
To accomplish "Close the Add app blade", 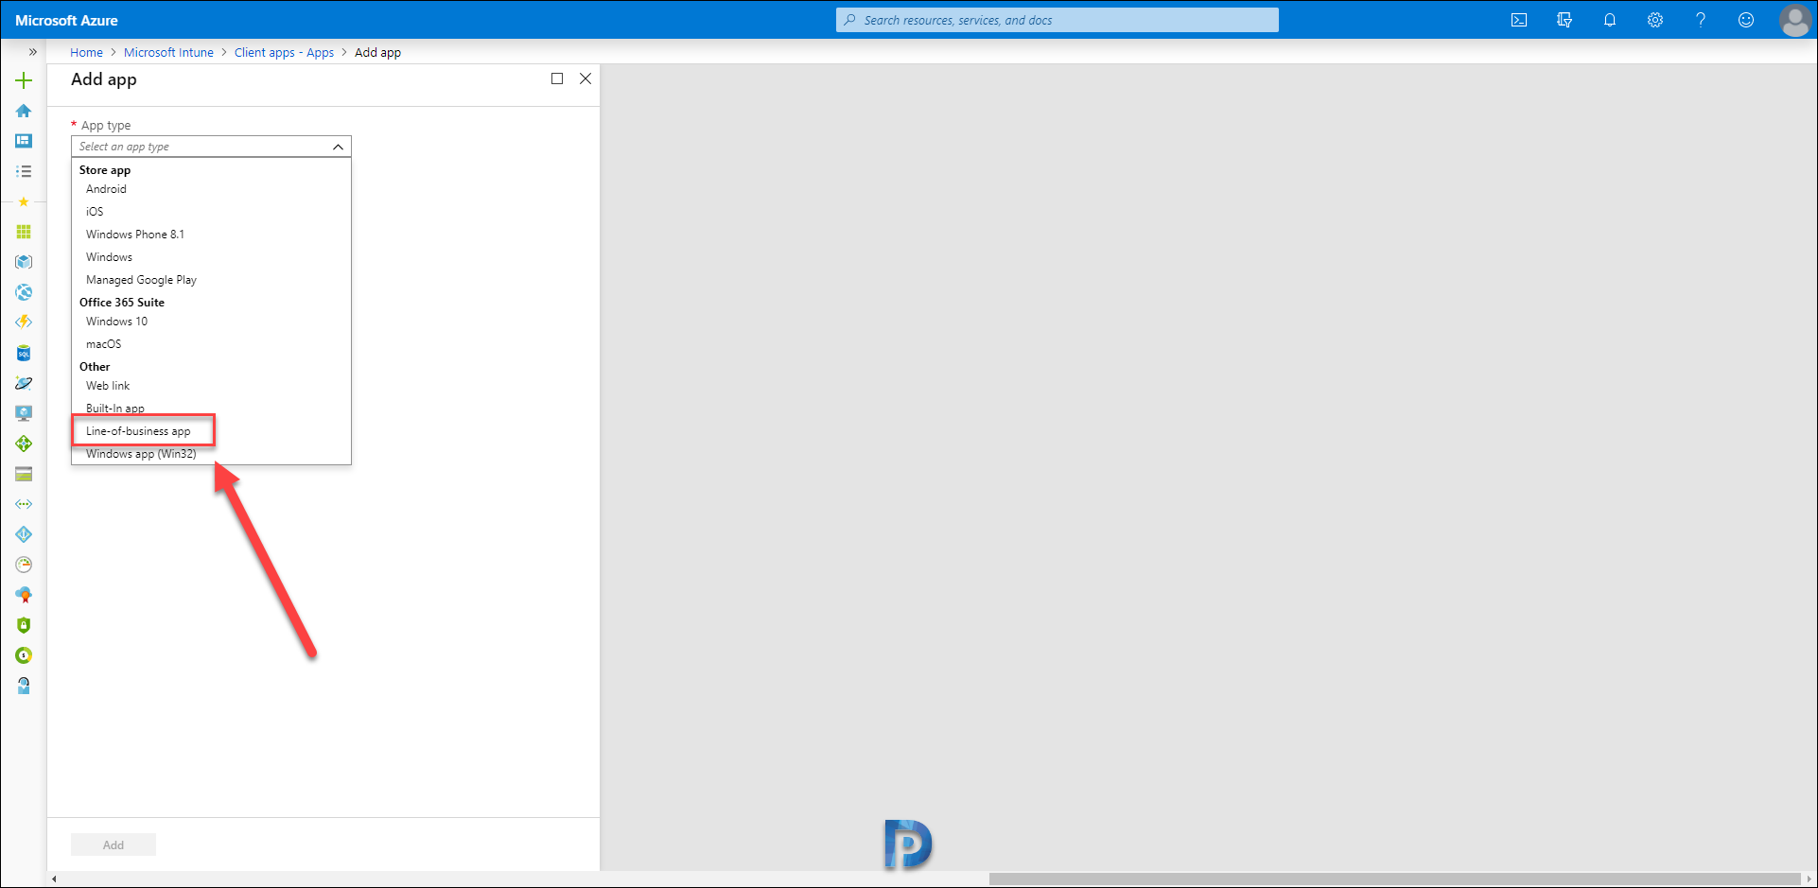I will (x=586, y=78).
